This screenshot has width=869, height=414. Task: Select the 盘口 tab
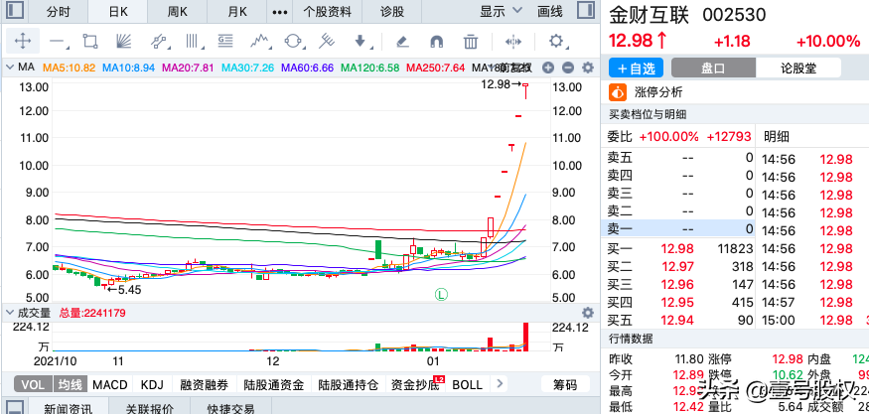714,69
